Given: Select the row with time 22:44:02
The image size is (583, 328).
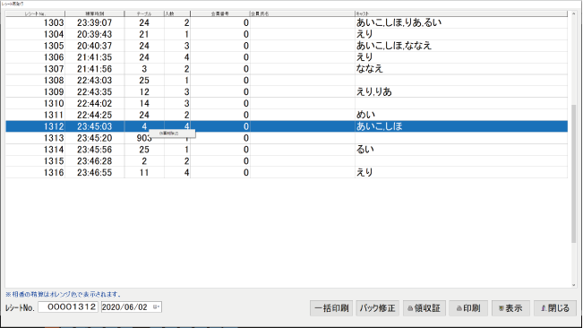Looking at the screenshot, I should (287, 103).
